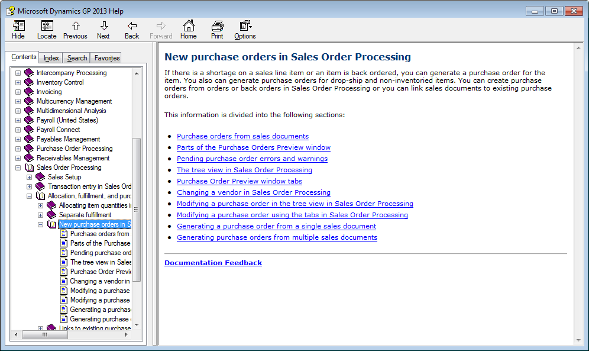Click the Separate fulfillment book icon
589x351 pixels.
[x=51, y=215]
